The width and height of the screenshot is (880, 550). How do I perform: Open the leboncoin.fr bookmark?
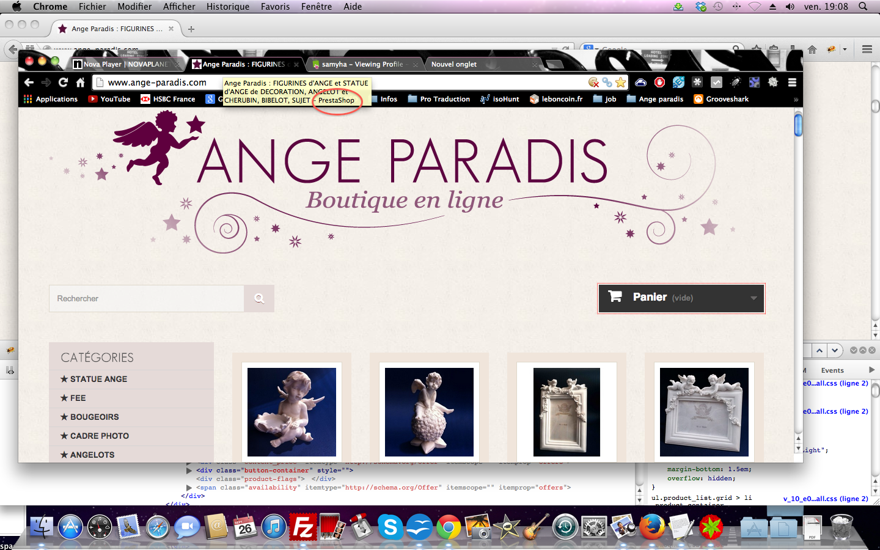point(556,99)
